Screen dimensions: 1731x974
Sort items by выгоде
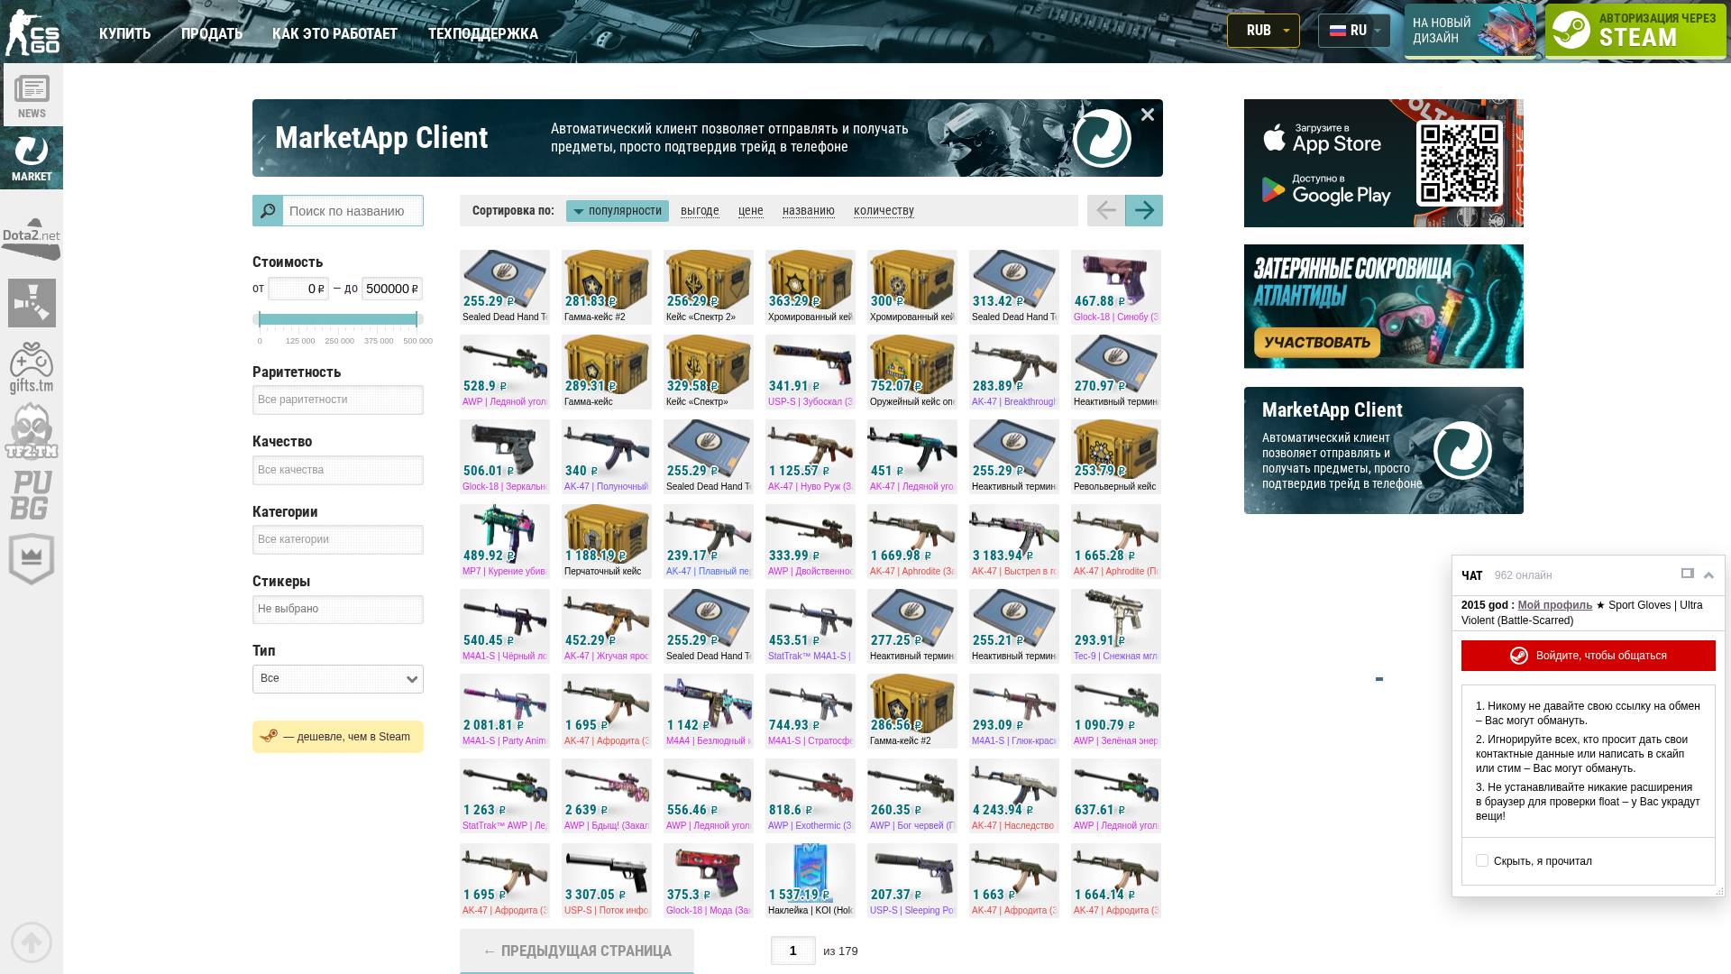(700, 211)
